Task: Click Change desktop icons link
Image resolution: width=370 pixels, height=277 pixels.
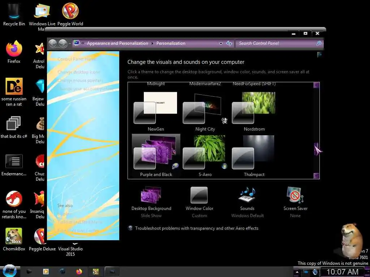Action: [78, 72]
